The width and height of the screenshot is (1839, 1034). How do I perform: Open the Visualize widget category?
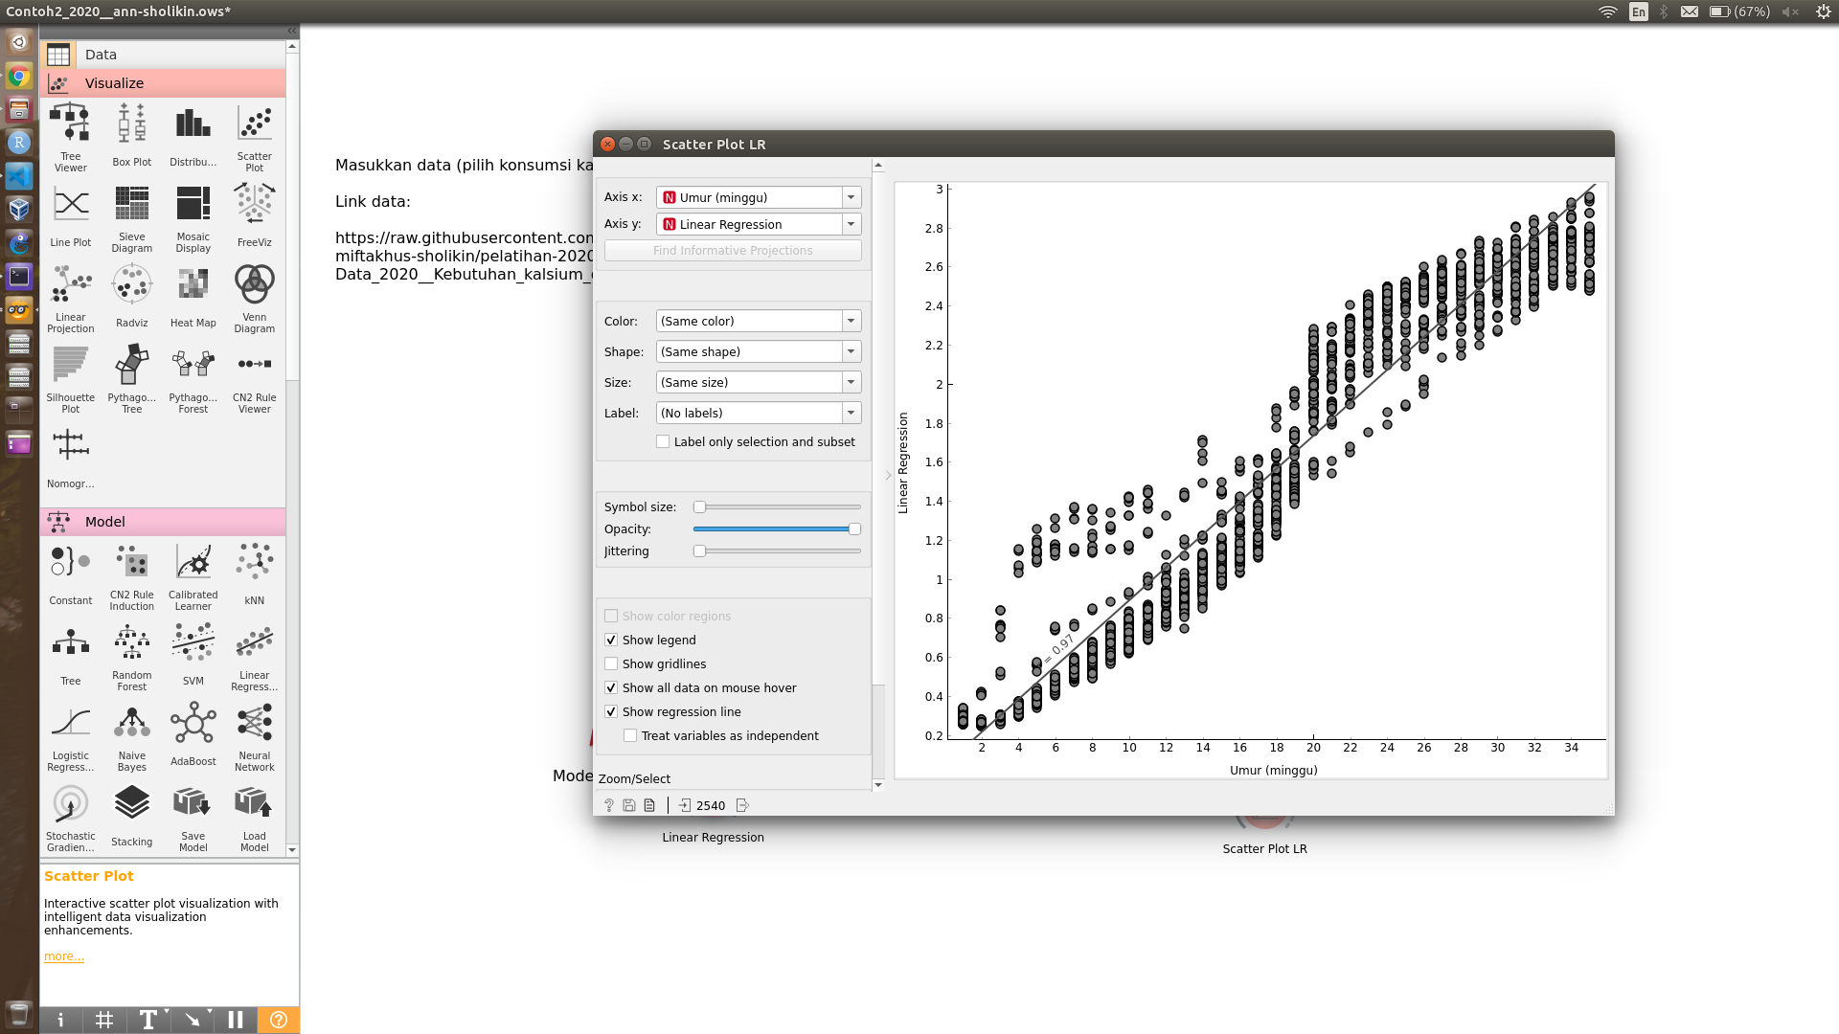[163, 83]
